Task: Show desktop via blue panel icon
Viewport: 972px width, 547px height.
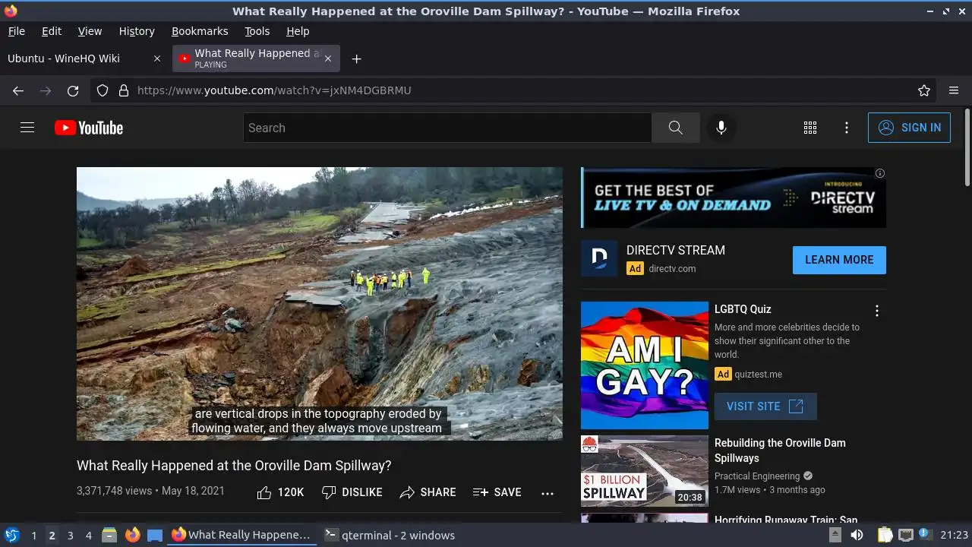Action: pos(155,535)
